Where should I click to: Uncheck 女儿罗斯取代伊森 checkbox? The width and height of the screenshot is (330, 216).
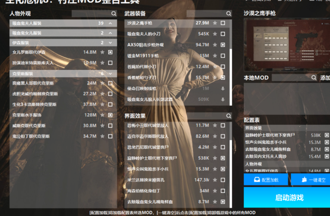coord(110,52)
